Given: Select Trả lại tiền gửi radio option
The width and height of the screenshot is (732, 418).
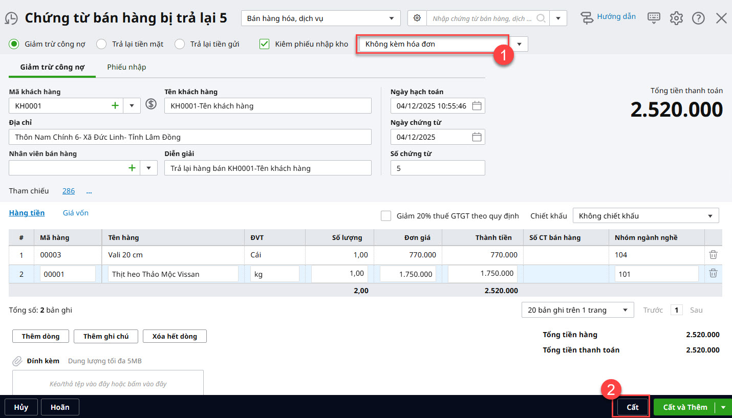Looking at the screenshot, I should [x=180, y=44].
